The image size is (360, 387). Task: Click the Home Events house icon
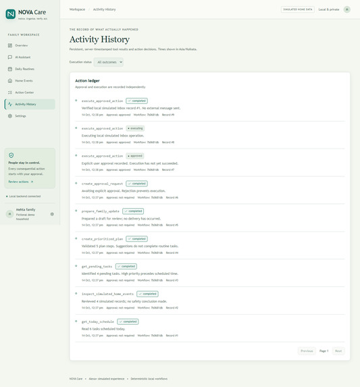point(10,80)
